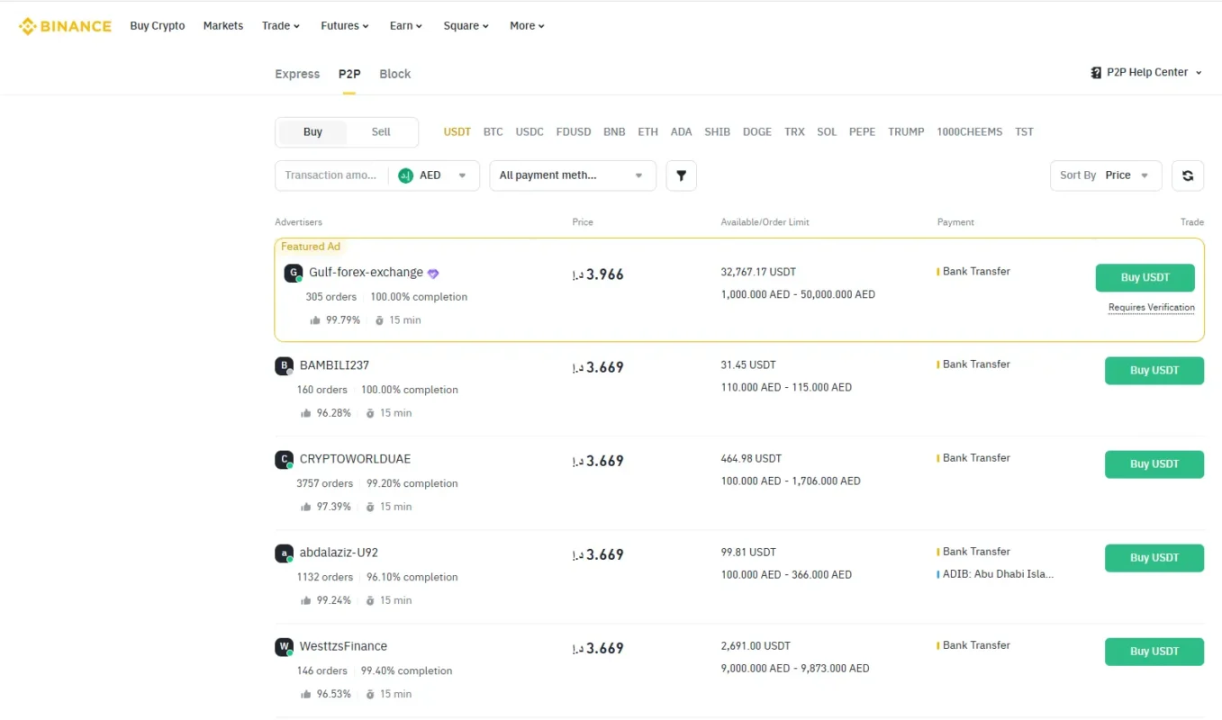The image size is (1222, 720).
Task: Select FDUSD coin tab
Action: pos(574,132)
